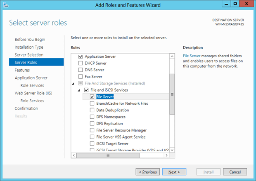Enable Data Deduplication checkbox
This screenshot has height=181, width=256.
click(x=92, y=110)
